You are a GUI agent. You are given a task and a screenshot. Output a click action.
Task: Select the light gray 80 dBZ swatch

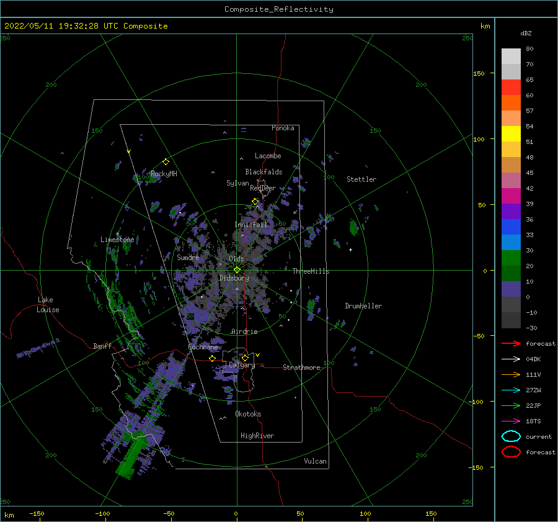click(x=511, y=56)
